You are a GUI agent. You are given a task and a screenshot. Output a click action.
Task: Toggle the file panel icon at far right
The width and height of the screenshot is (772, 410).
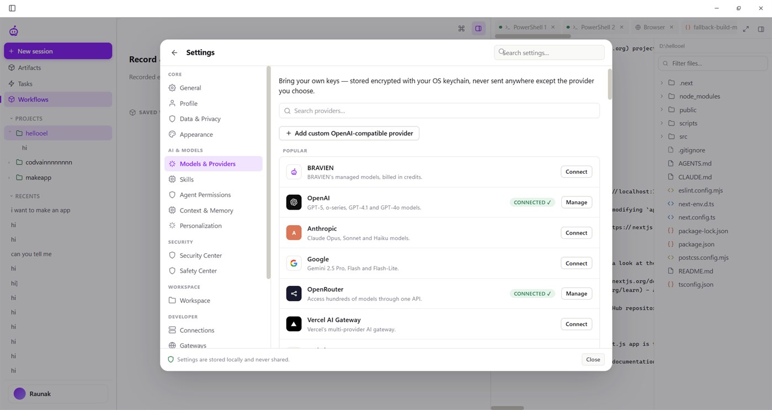pyautogui.click(x=761, y=29)
